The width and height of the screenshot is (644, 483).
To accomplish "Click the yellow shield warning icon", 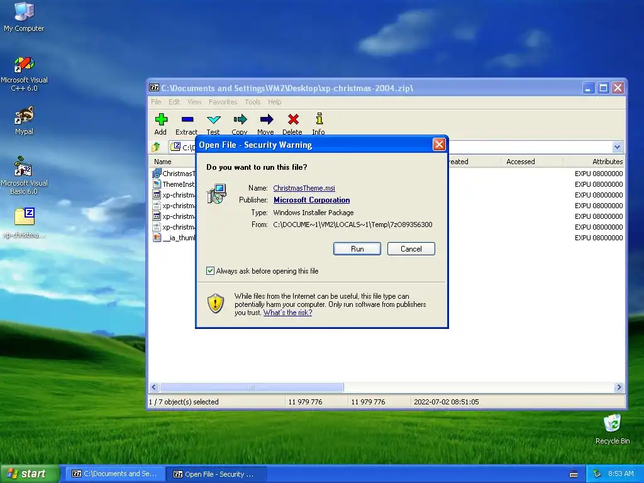I will pyautogui.click(x=216, y=304).
